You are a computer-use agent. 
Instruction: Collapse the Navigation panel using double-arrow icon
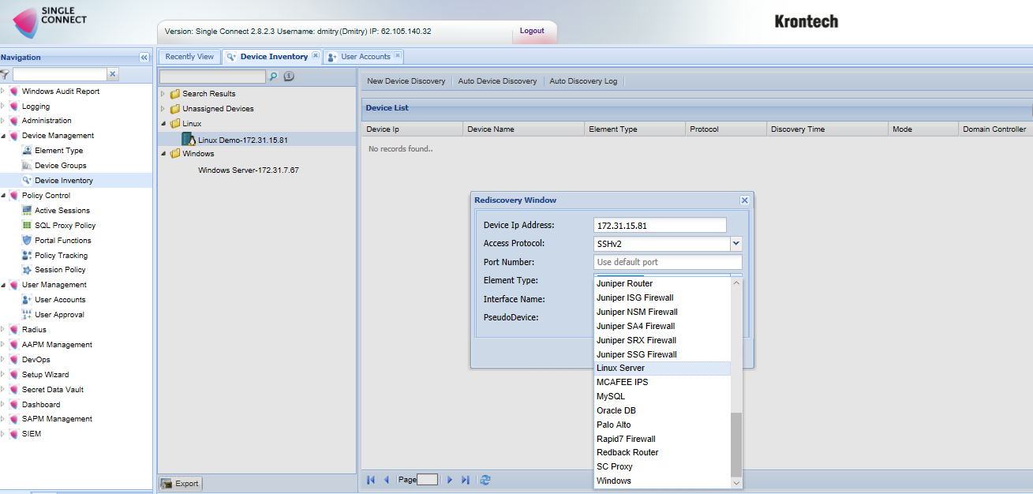coord(144,58)
